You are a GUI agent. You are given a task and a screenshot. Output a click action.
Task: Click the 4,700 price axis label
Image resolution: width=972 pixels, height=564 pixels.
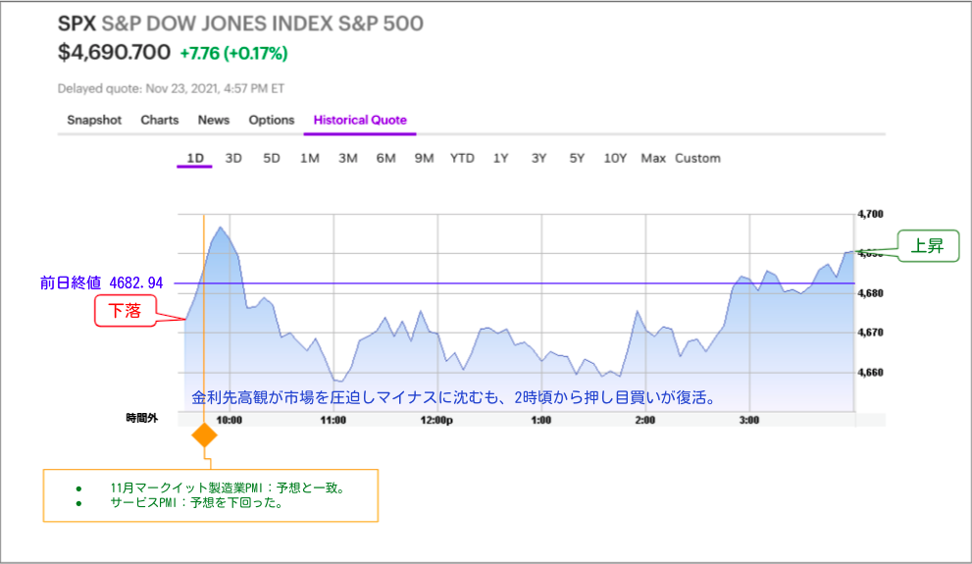pyautogui.click(x=870, y=214)
